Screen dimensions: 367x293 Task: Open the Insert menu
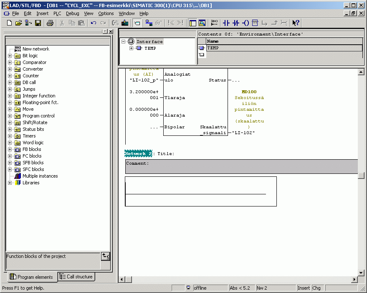[x=42, y=14]
